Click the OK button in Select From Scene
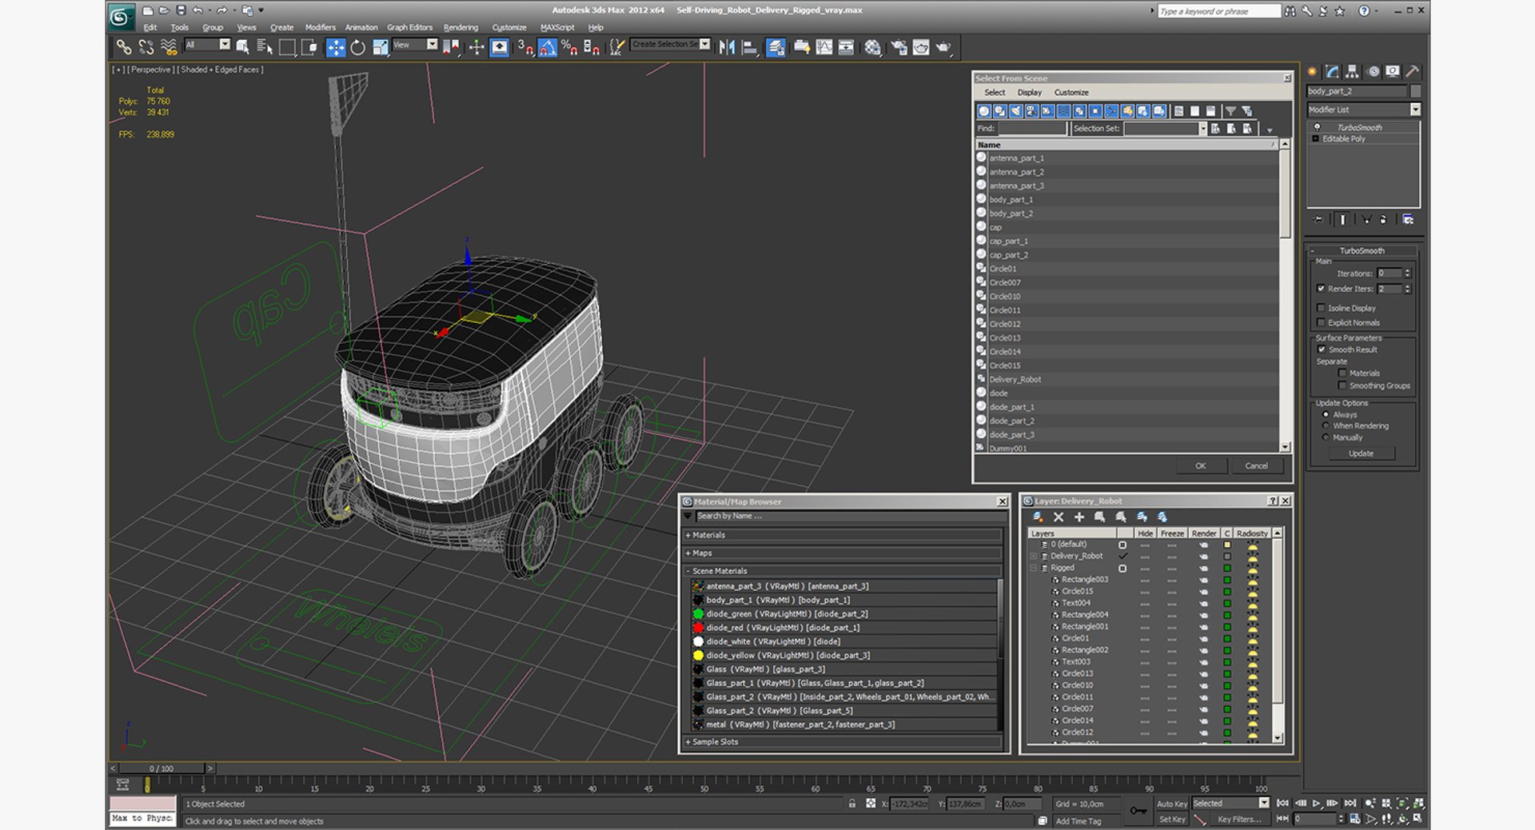Viewport: 1535px width, 830px height. tap(1200, 466)
